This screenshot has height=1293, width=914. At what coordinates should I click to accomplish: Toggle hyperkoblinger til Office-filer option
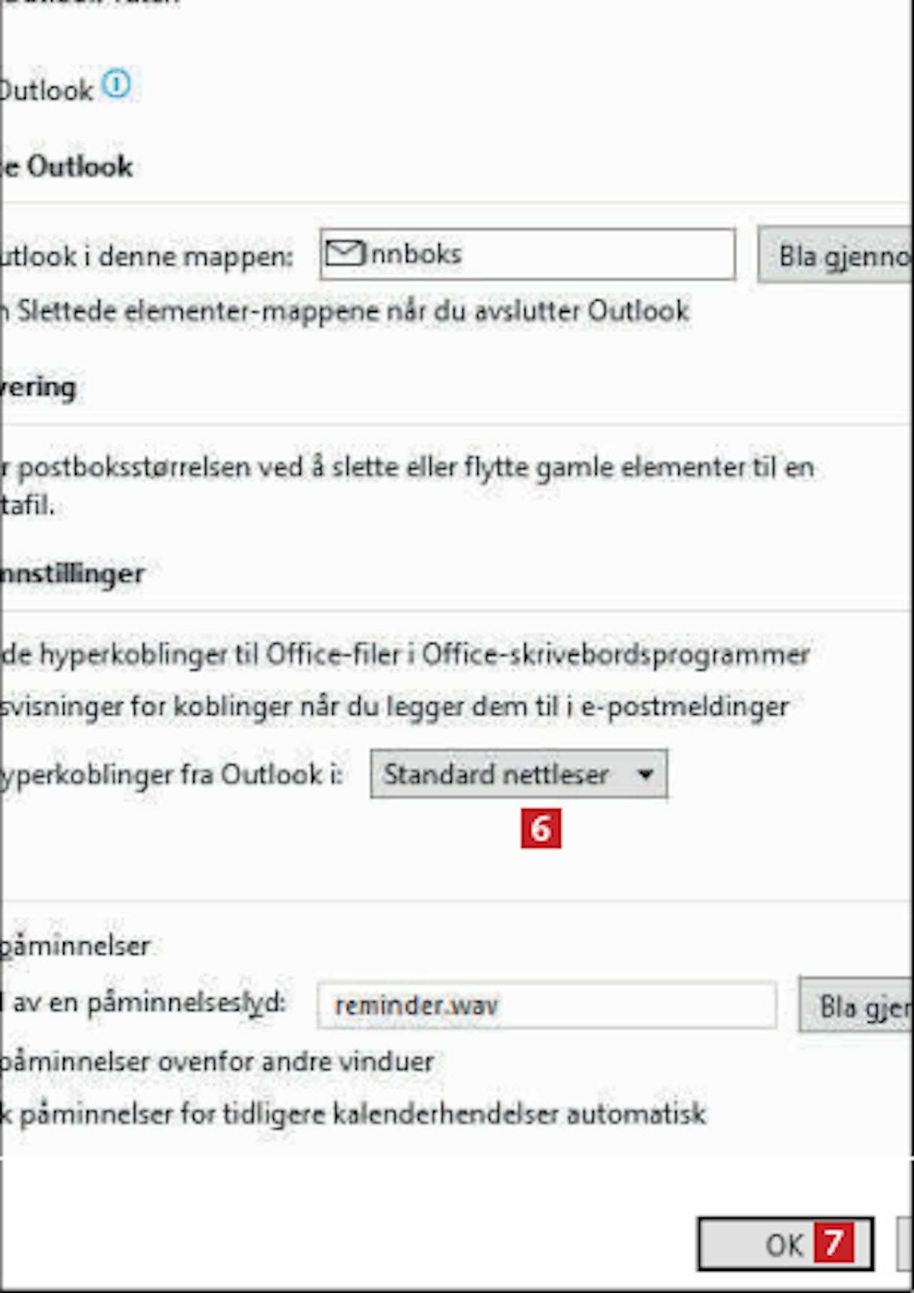click(x=405, y=655)
